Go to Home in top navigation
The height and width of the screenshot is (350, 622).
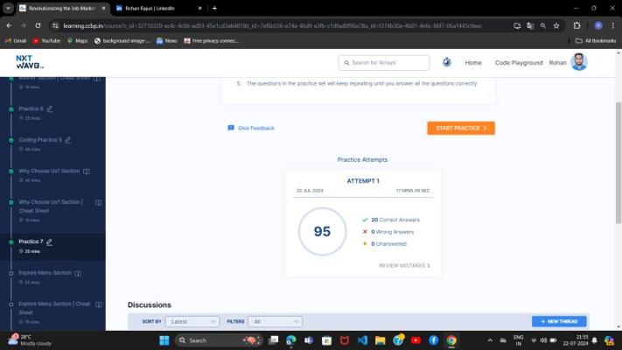(473, 62)
